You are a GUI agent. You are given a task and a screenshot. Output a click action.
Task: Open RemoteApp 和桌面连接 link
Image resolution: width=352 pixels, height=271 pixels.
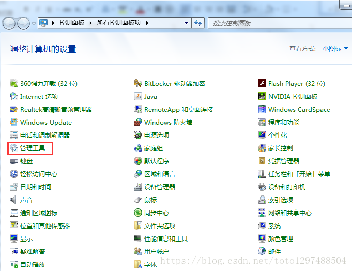click(178, 110)
